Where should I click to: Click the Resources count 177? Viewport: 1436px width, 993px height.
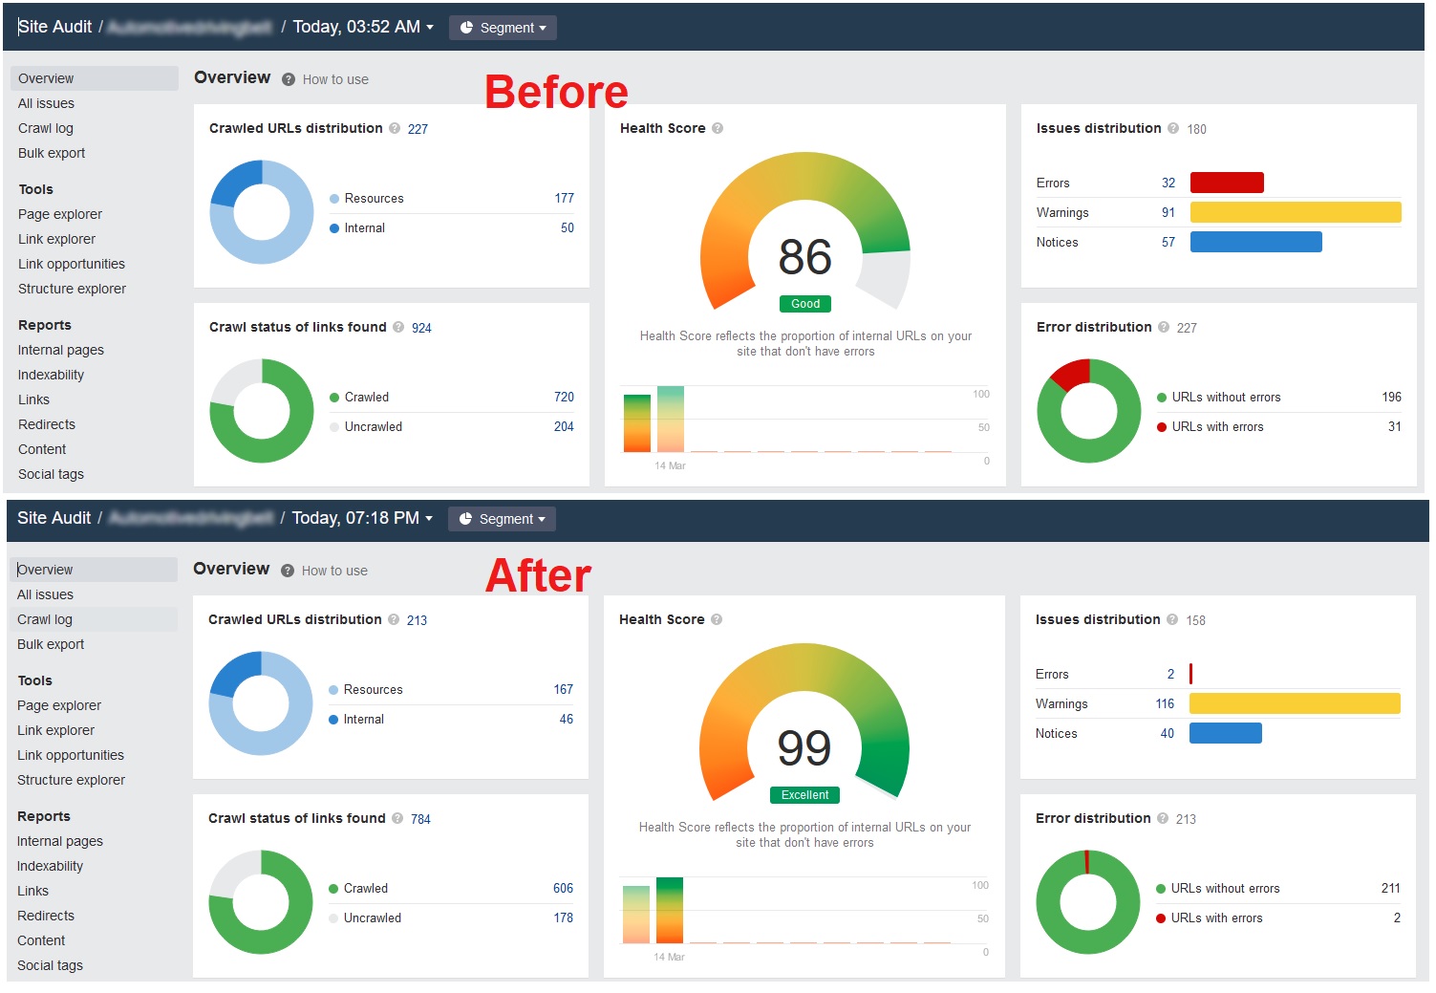[x=565, y=198]
